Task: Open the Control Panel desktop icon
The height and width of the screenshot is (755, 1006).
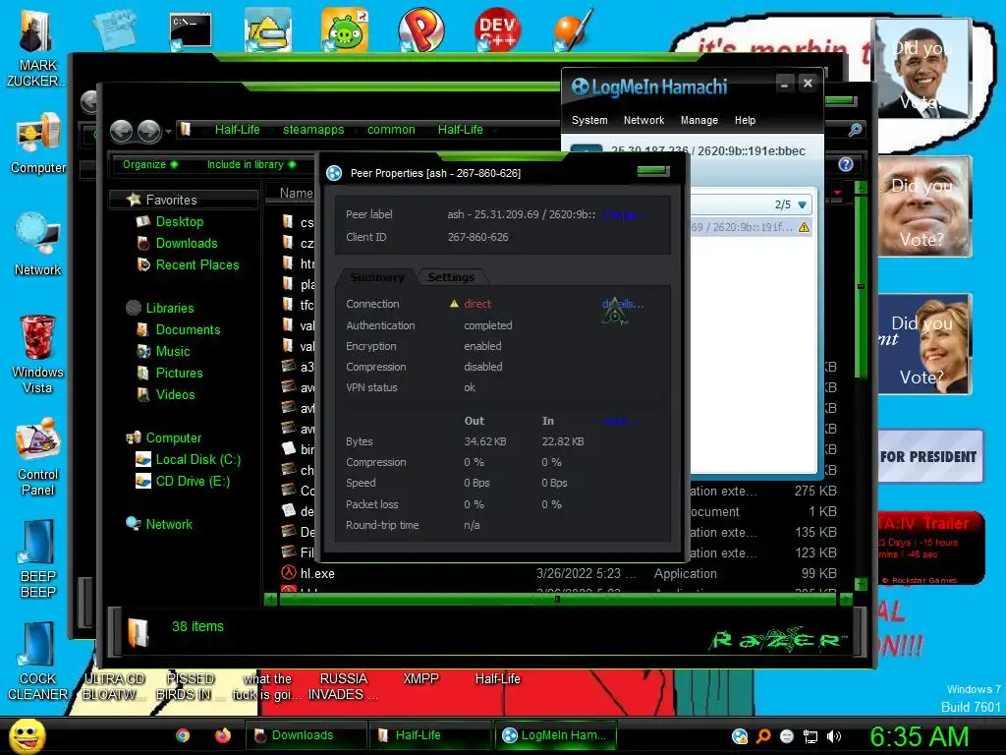Action: (38, 456)
